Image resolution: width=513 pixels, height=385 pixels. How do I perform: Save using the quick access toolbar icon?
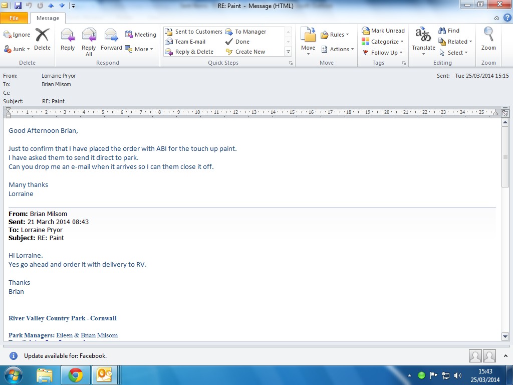click(18, 5)
